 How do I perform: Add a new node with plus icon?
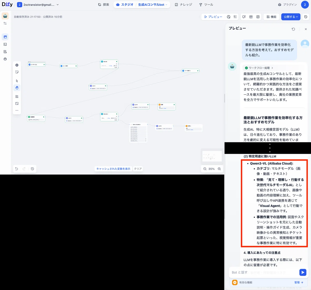[x=17, y=65]
